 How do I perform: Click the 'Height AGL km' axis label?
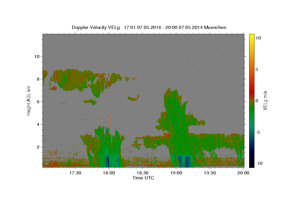[x=29, y=100]
